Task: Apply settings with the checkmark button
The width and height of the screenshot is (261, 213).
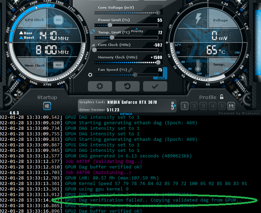Action: coord(155,86)
